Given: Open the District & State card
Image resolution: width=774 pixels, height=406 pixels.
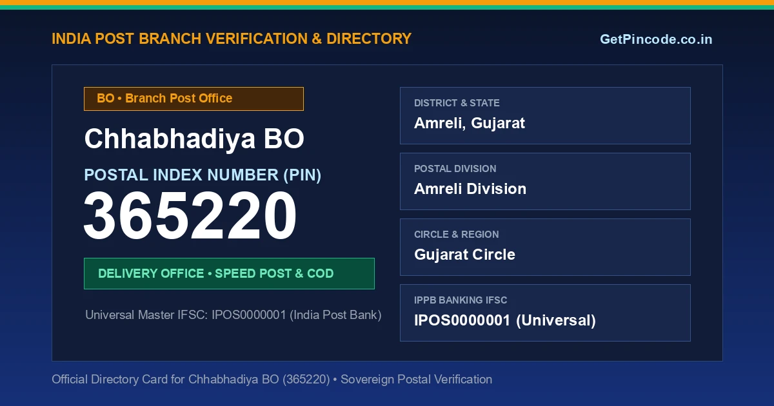Looking at the screenshot, I should click(x=545, y=115).
